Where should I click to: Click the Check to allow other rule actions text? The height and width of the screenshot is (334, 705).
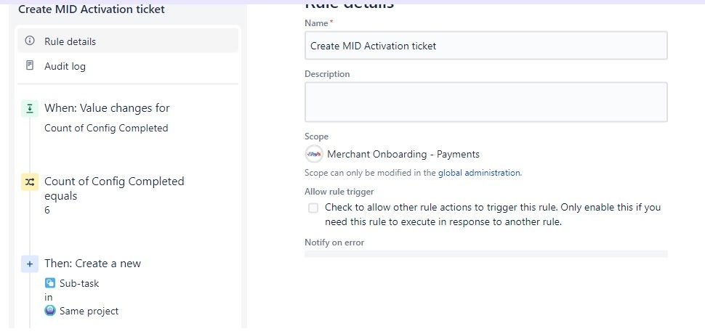pyautogui.click(x=493, y=215)
